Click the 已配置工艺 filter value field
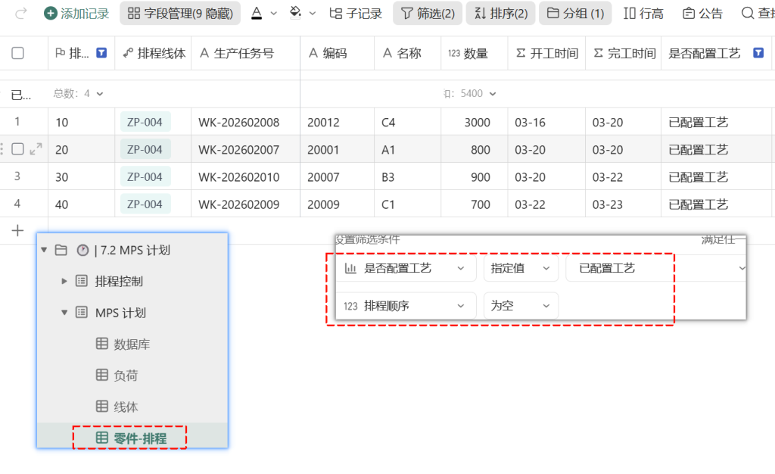 point(656,268)
